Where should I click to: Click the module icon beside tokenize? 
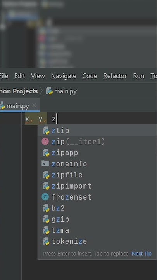pyautogui.click(x=46, y=241)
